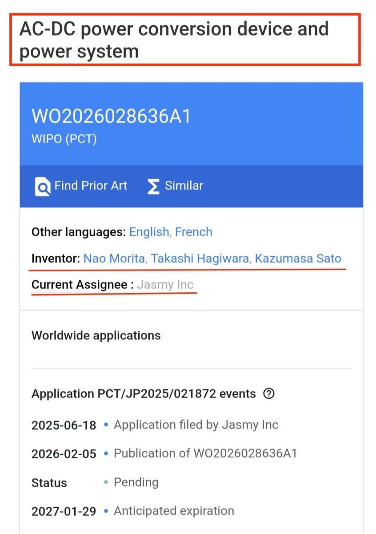Viewport: 376px width, 534px height.
Task: Click the Similar button label
Action: point(184,186)
